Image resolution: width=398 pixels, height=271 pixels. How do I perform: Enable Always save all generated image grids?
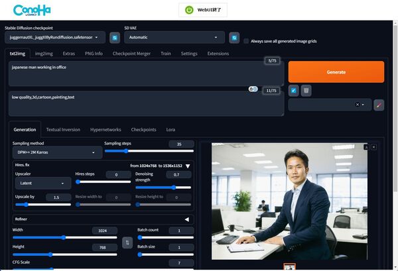point(246,41)
